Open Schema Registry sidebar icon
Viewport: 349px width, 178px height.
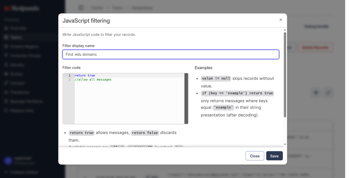6,47
